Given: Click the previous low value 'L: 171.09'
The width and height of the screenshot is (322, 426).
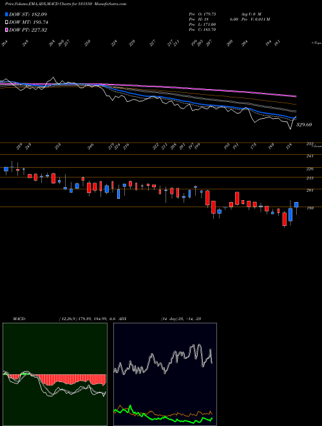Looking at the screenshot, I should pos(207,25).
